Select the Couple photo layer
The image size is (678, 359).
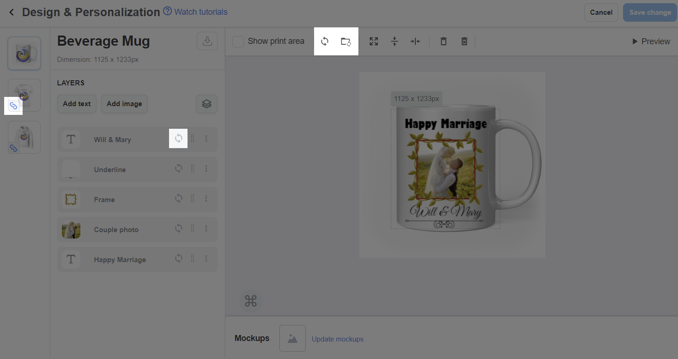[x=137, y=229]
